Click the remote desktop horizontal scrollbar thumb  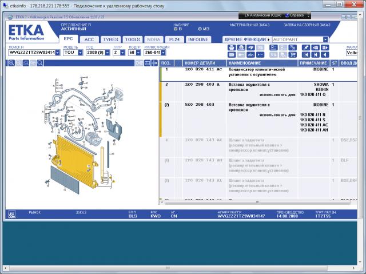coord(168,268)
